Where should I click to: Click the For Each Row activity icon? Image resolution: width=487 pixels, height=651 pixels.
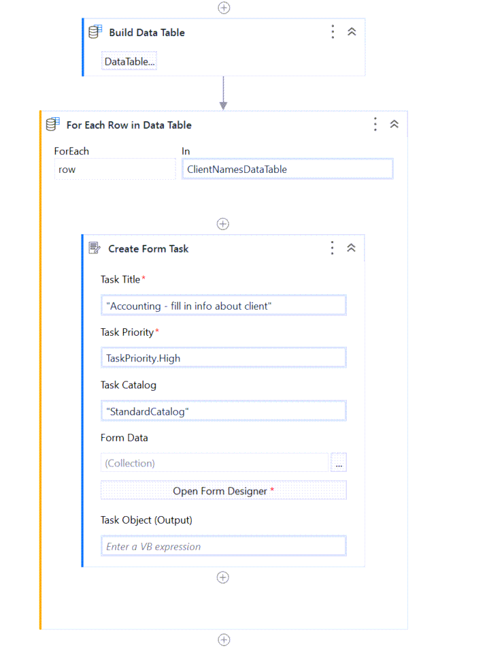pos(52,125)
